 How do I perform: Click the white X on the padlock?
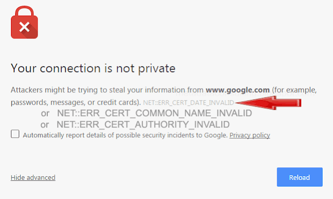tap(24, 27)
